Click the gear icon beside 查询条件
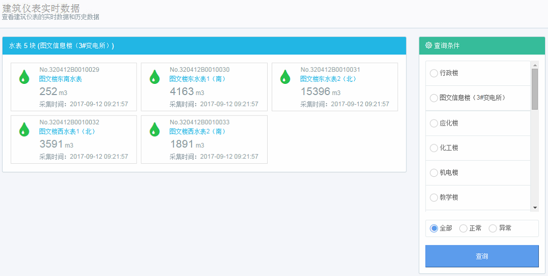 click(x=428, y=45)
